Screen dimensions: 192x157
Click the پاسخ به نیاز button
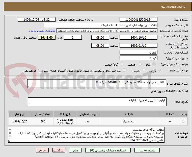pyautogui.click(x=147, y=150)
